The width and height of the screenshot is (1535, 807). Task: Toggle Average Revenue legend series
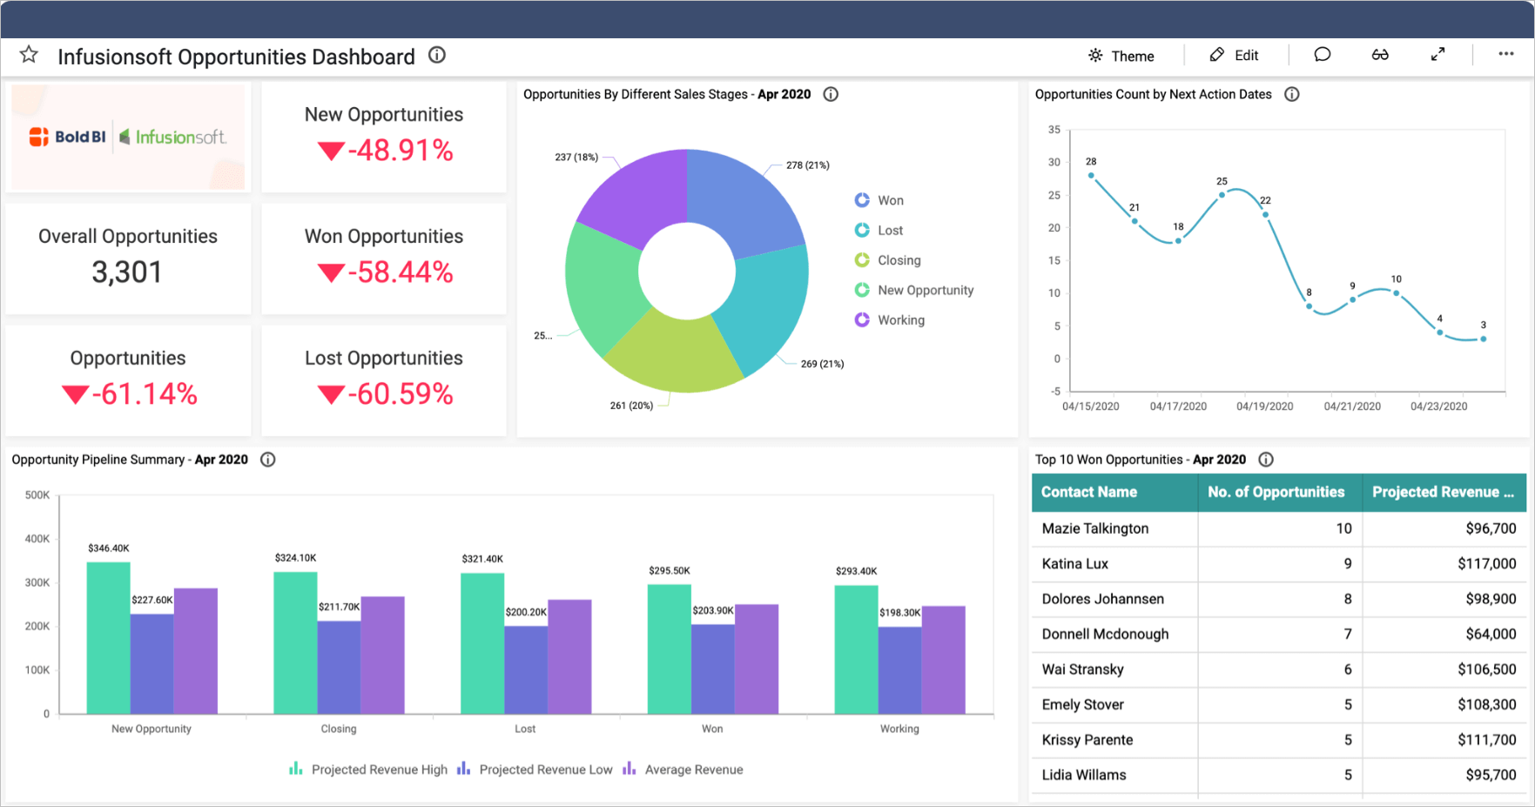point(683,770)
